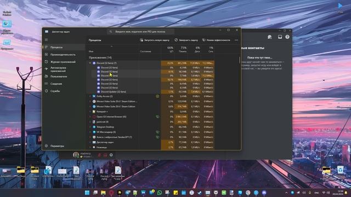Expand the paint.net process group
351x197 pixels.
pos(90,121)
